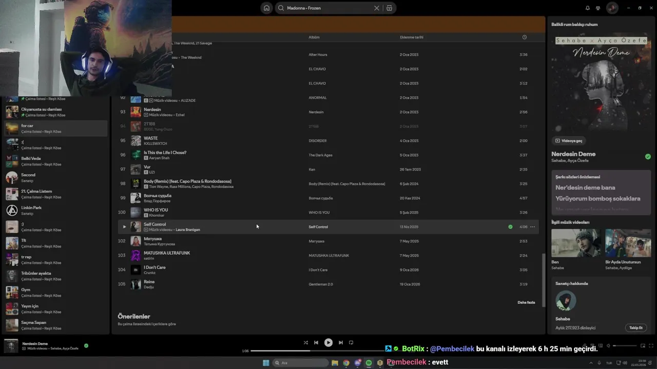The width and height of the screenshot is (657, 369).
Task: Open 'Tribünler ayakta' playlist
Action: click(56, 276)
